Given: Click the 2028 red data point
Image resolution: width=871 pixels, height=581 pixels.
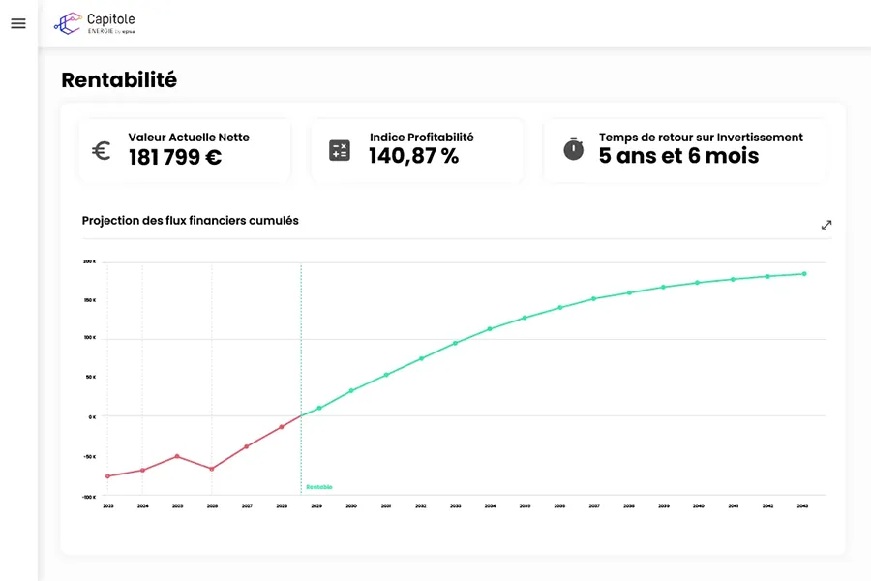Looking at the screenshot, I should click(x=282, y=427).
